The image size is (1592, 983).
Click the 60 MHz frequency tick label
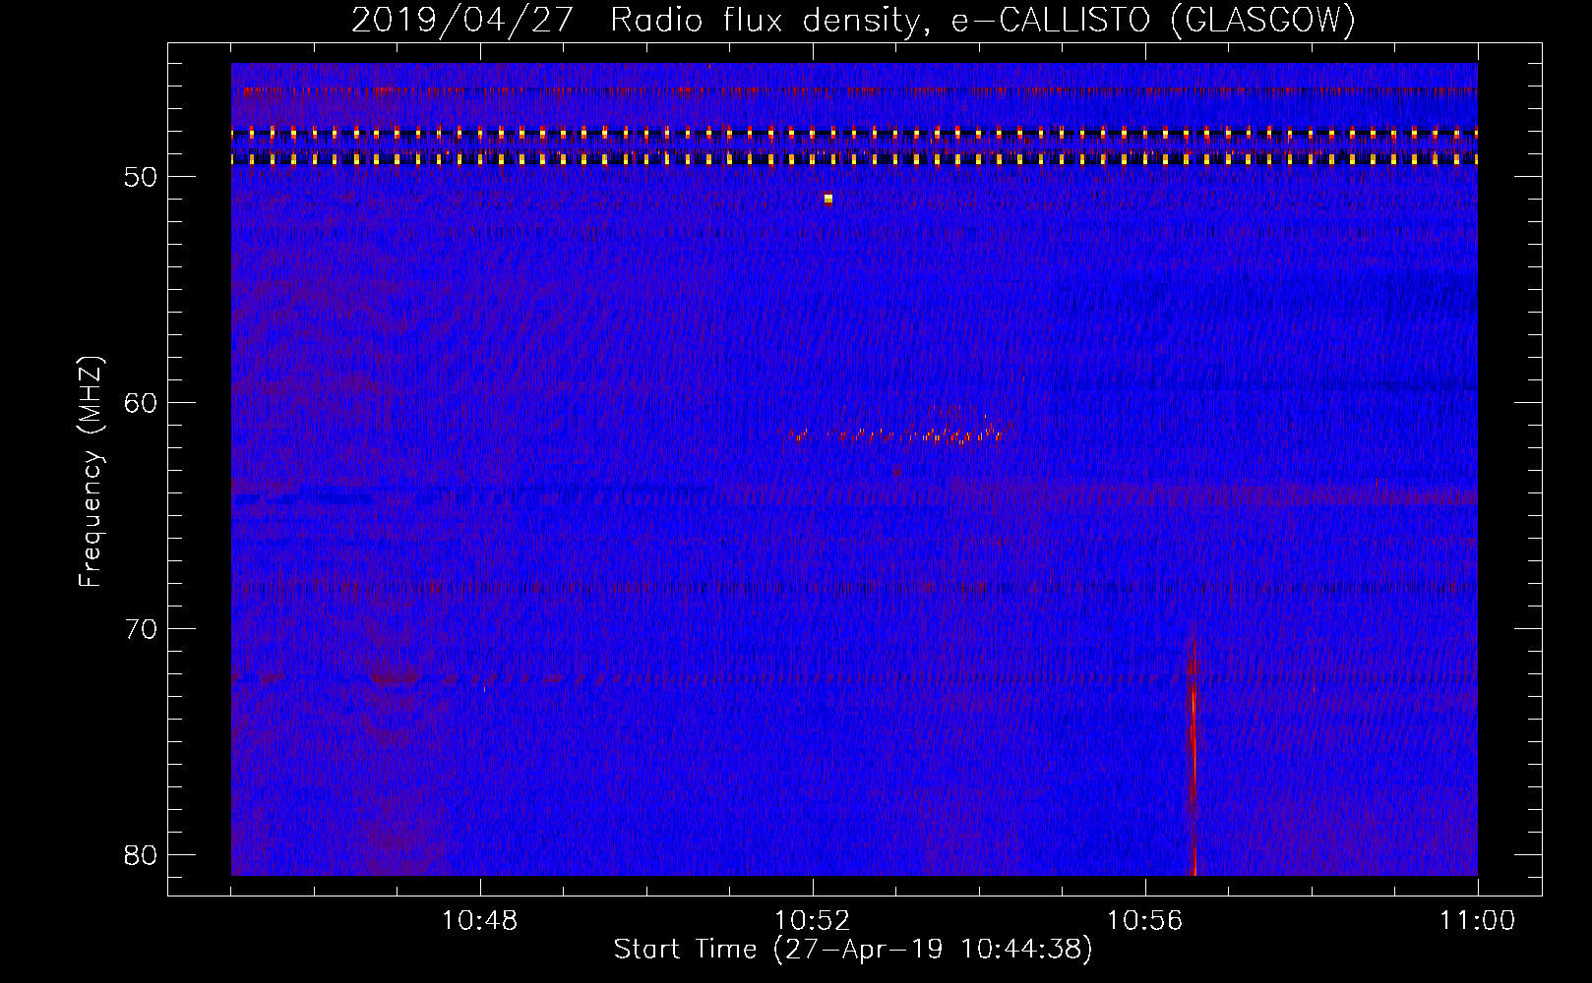(x=141, y=403)
